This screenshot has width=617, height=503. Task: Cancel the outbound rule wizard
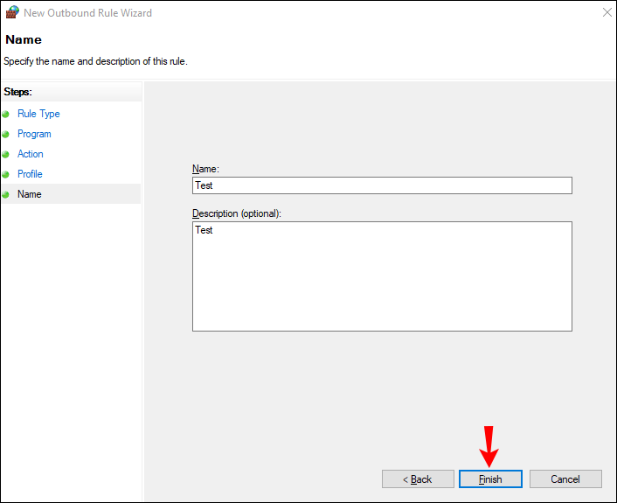pyautogui.click(x=565, y=479)
